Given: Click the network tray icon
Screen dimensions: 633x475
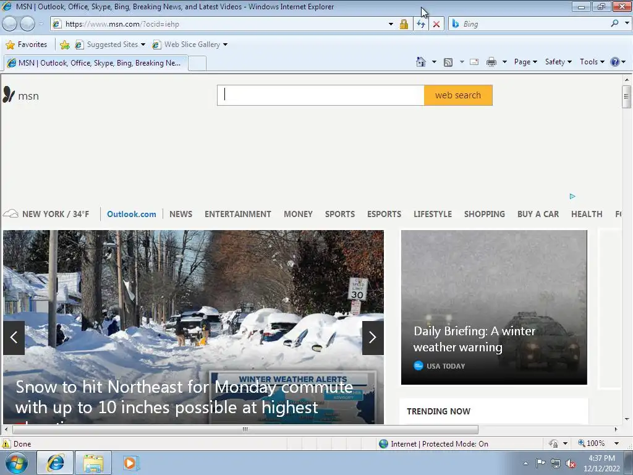Looking at the screenshot, I should tap(556, 463).
